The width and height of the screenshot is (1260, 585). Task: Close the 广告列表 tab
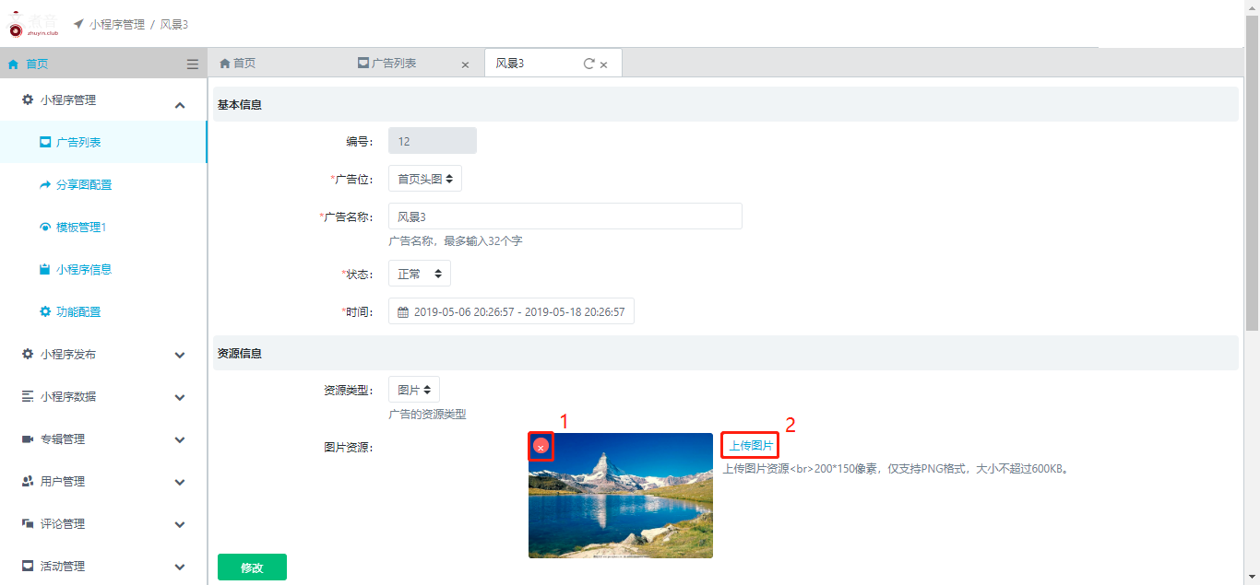[465, 64]
